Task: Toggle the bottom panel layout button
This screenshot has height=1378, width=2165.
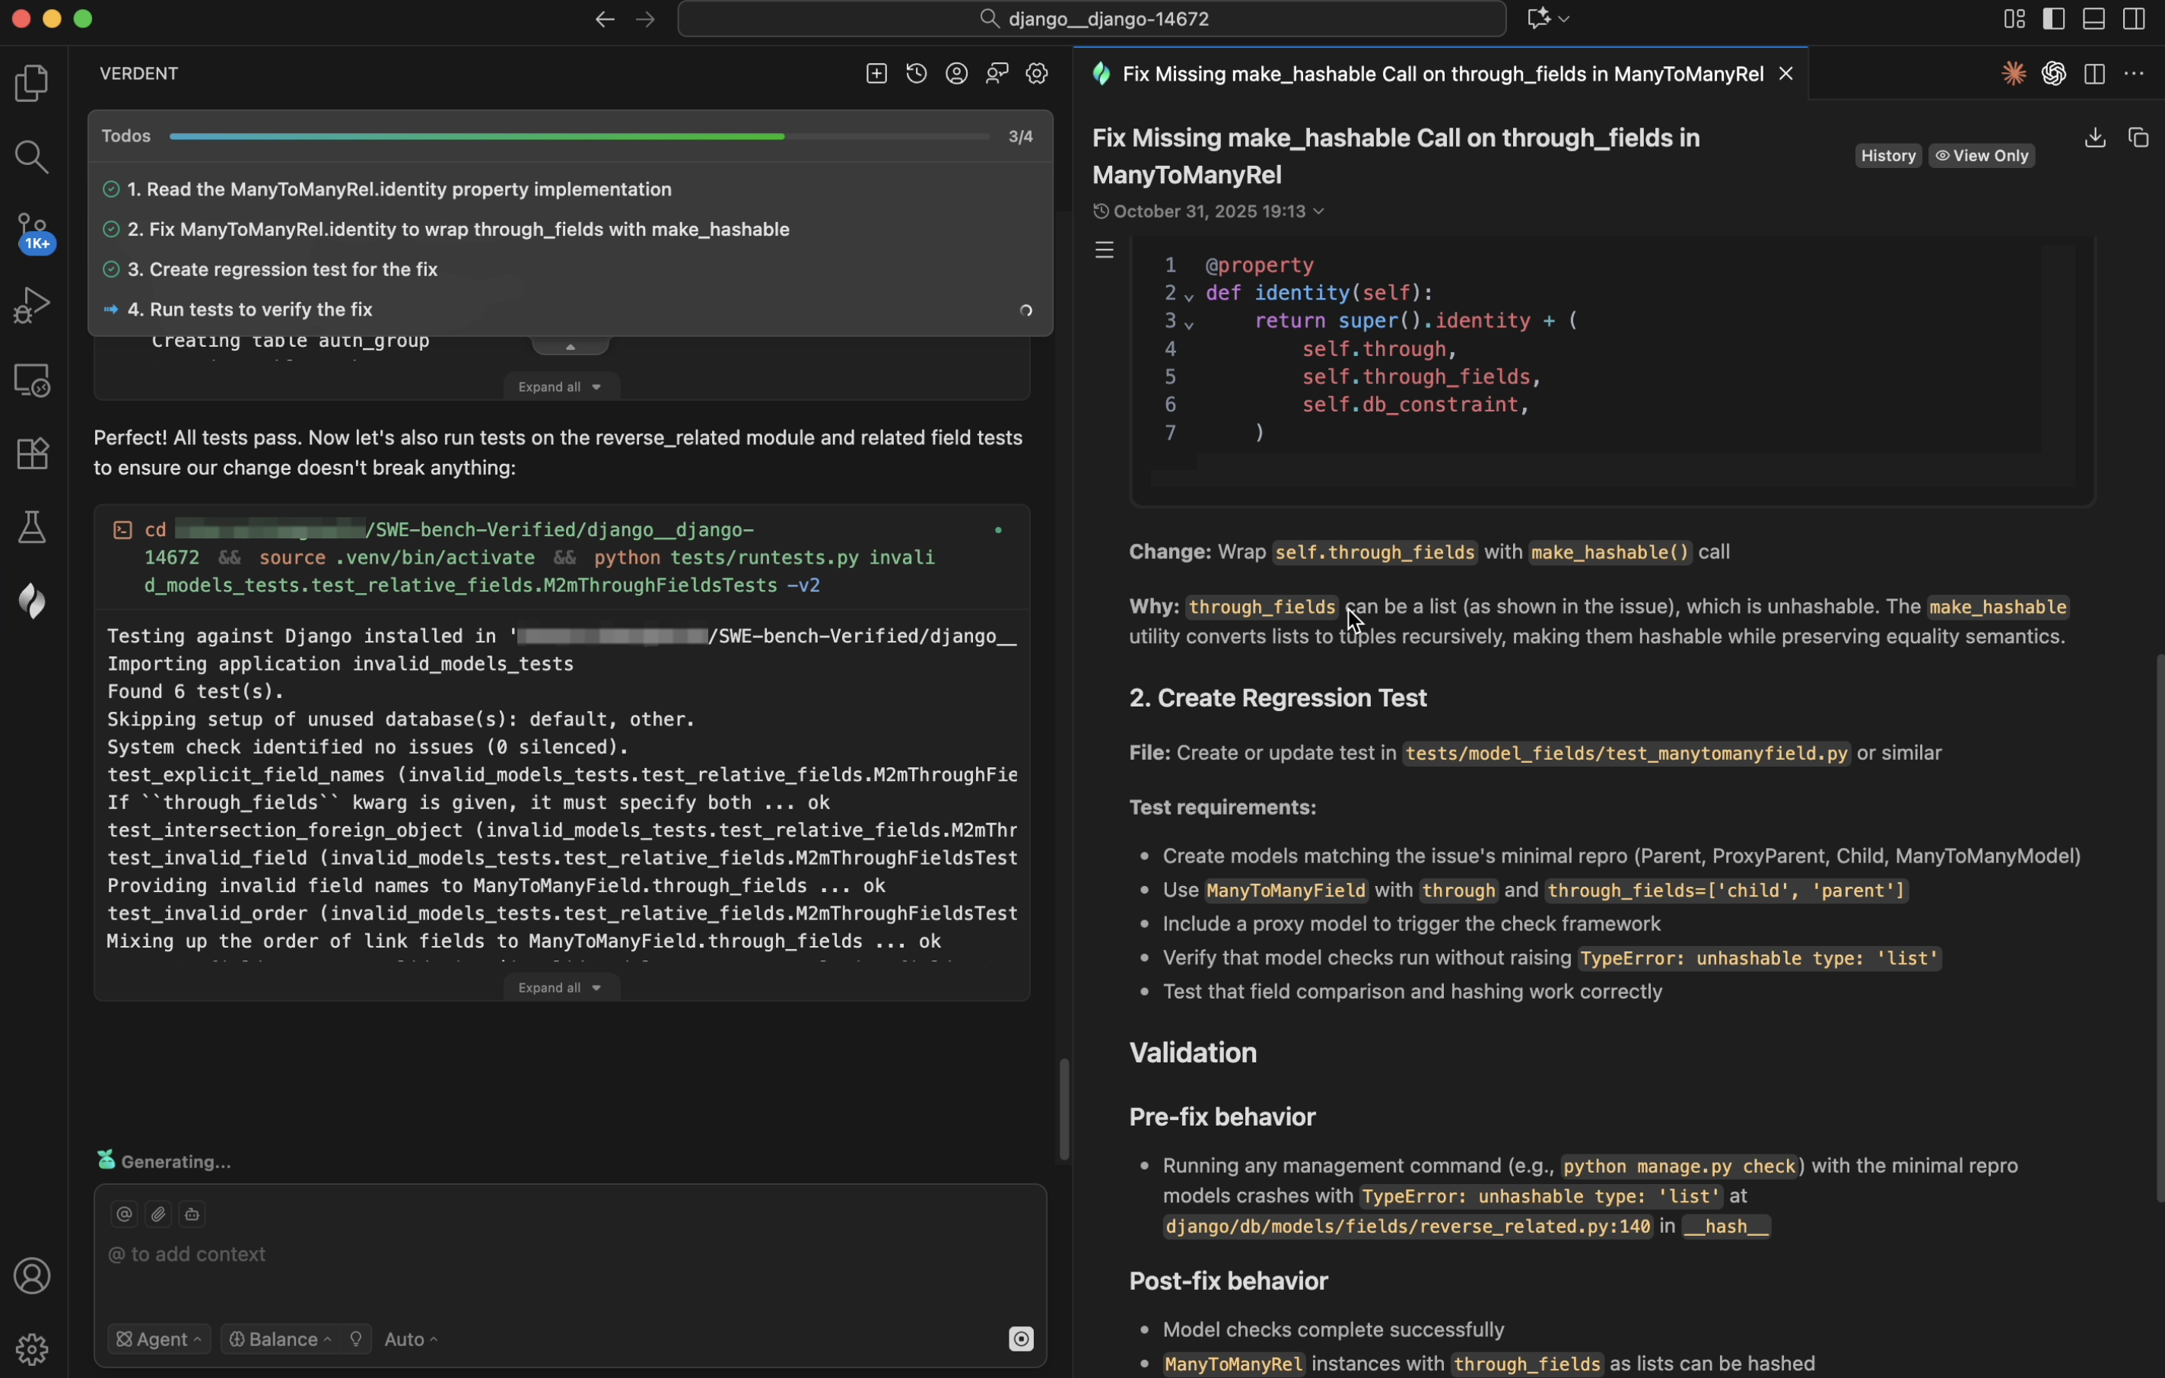Action: (x=2093, y=19)
